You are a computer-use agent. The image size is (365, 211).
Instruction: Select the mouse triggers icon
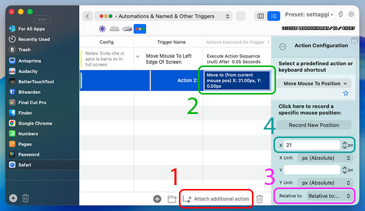tap(127, 29)
